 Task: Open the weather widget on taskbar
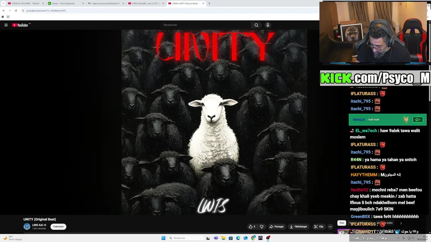coord(12,238)
